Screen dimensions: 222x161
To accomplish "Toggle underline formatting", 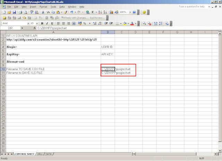I will (52, 23).
